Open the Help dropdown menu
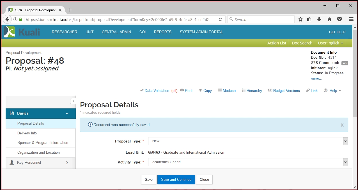Image resolution: width=358 pixels, height=190 pixels. click(x=332, y=91)
